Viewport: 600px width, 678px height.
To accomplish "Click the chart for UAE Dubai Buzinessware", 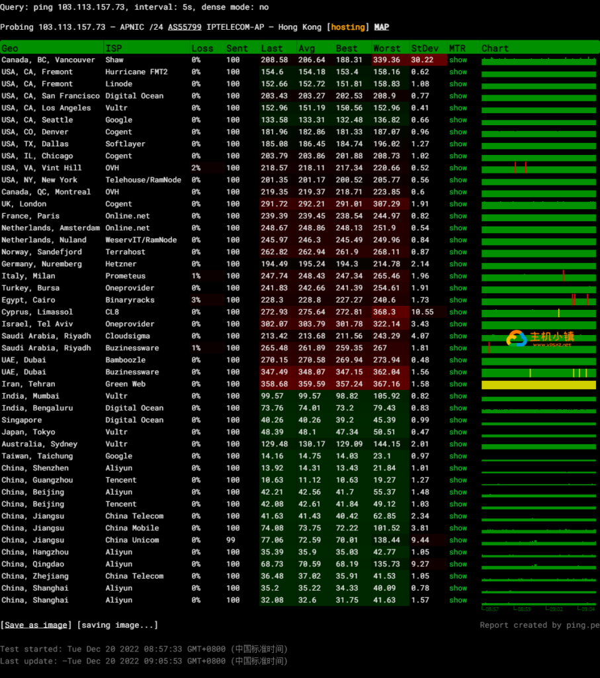I will pyautogui.click(x=538, y=373).
